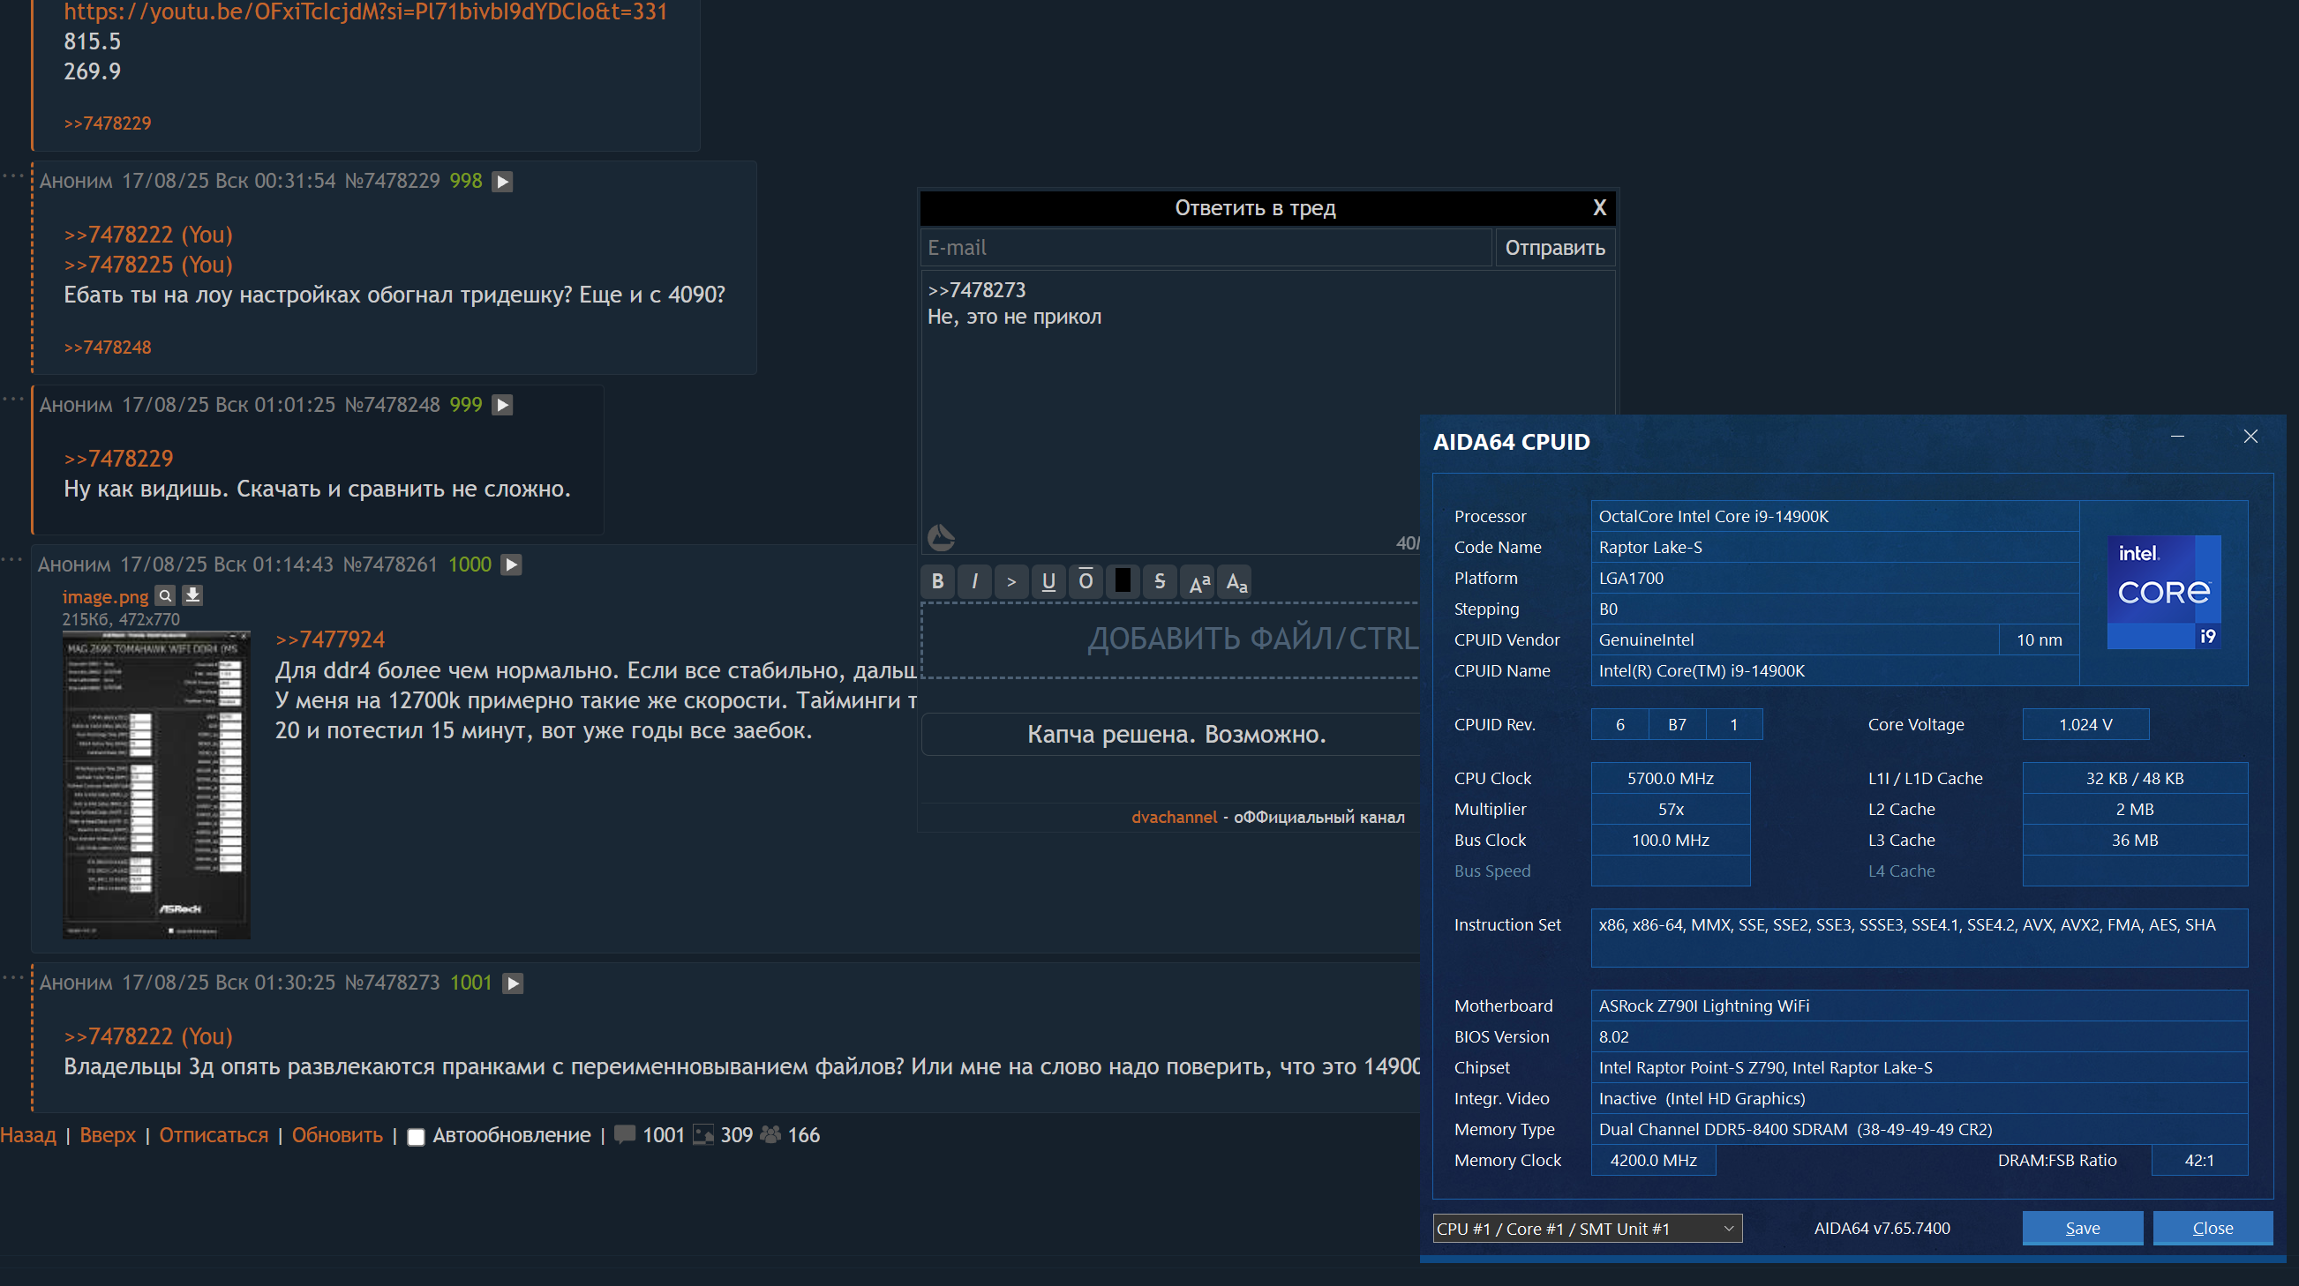Submit the reply with Отправить
This screenshot has width=2299, height=1286.
[1555, 248]
